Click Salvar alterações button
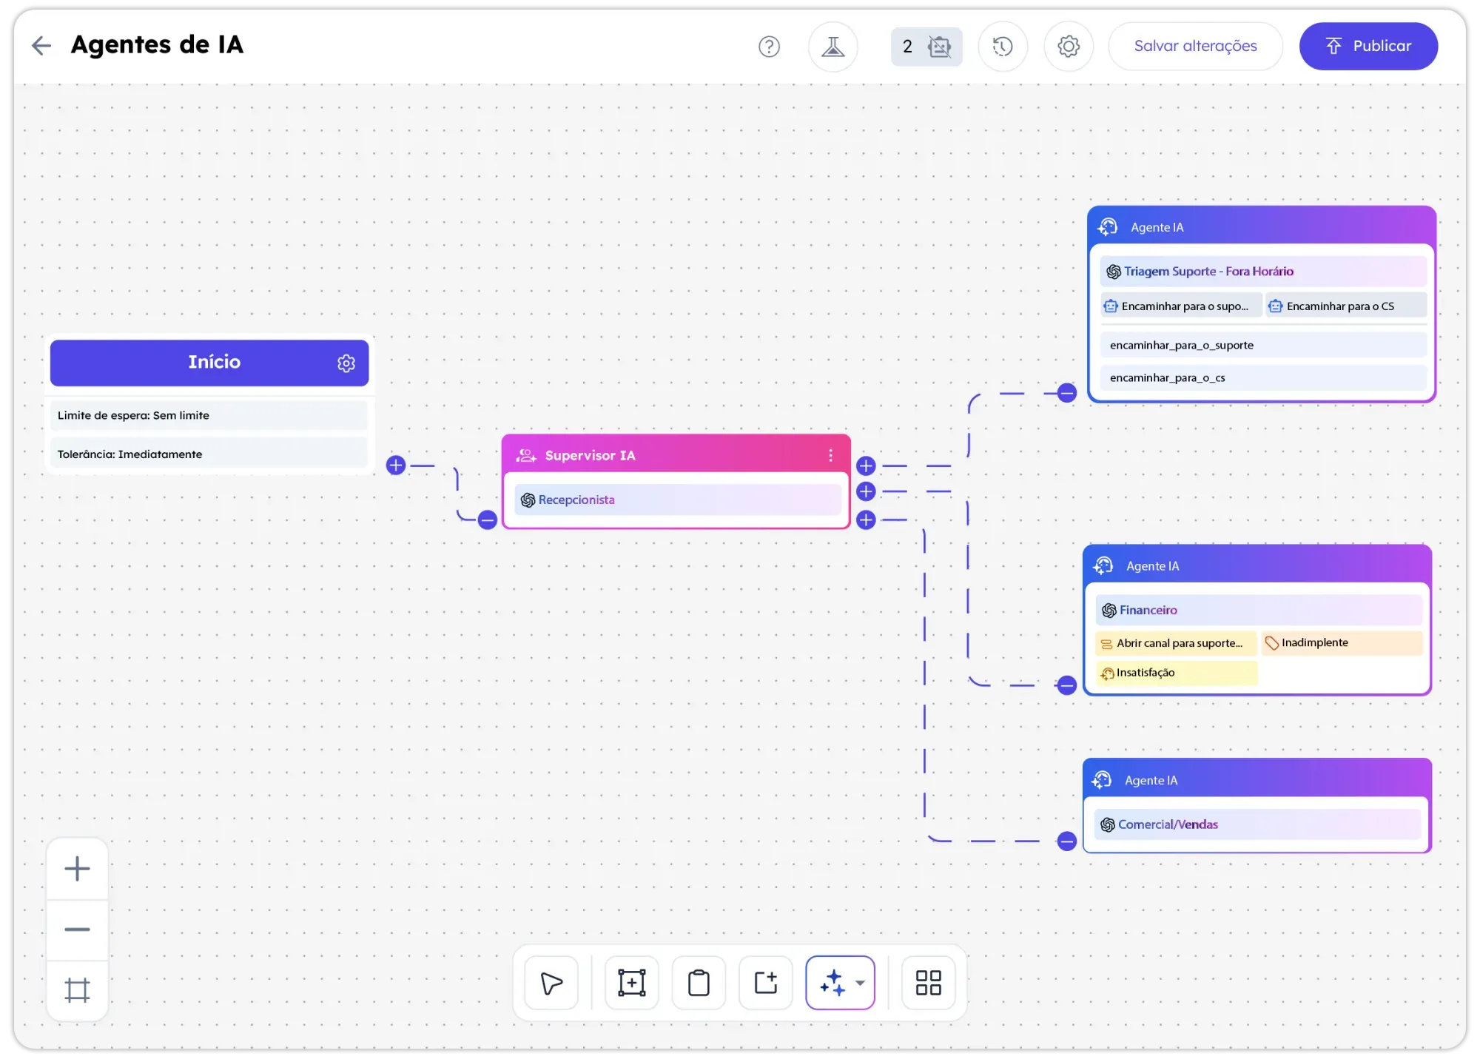 [1194, 45]
